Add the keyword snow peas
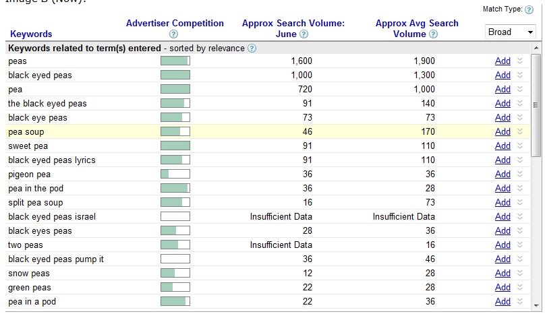The width and height of the screenshot is (545, 316). [x=503, y=274]
